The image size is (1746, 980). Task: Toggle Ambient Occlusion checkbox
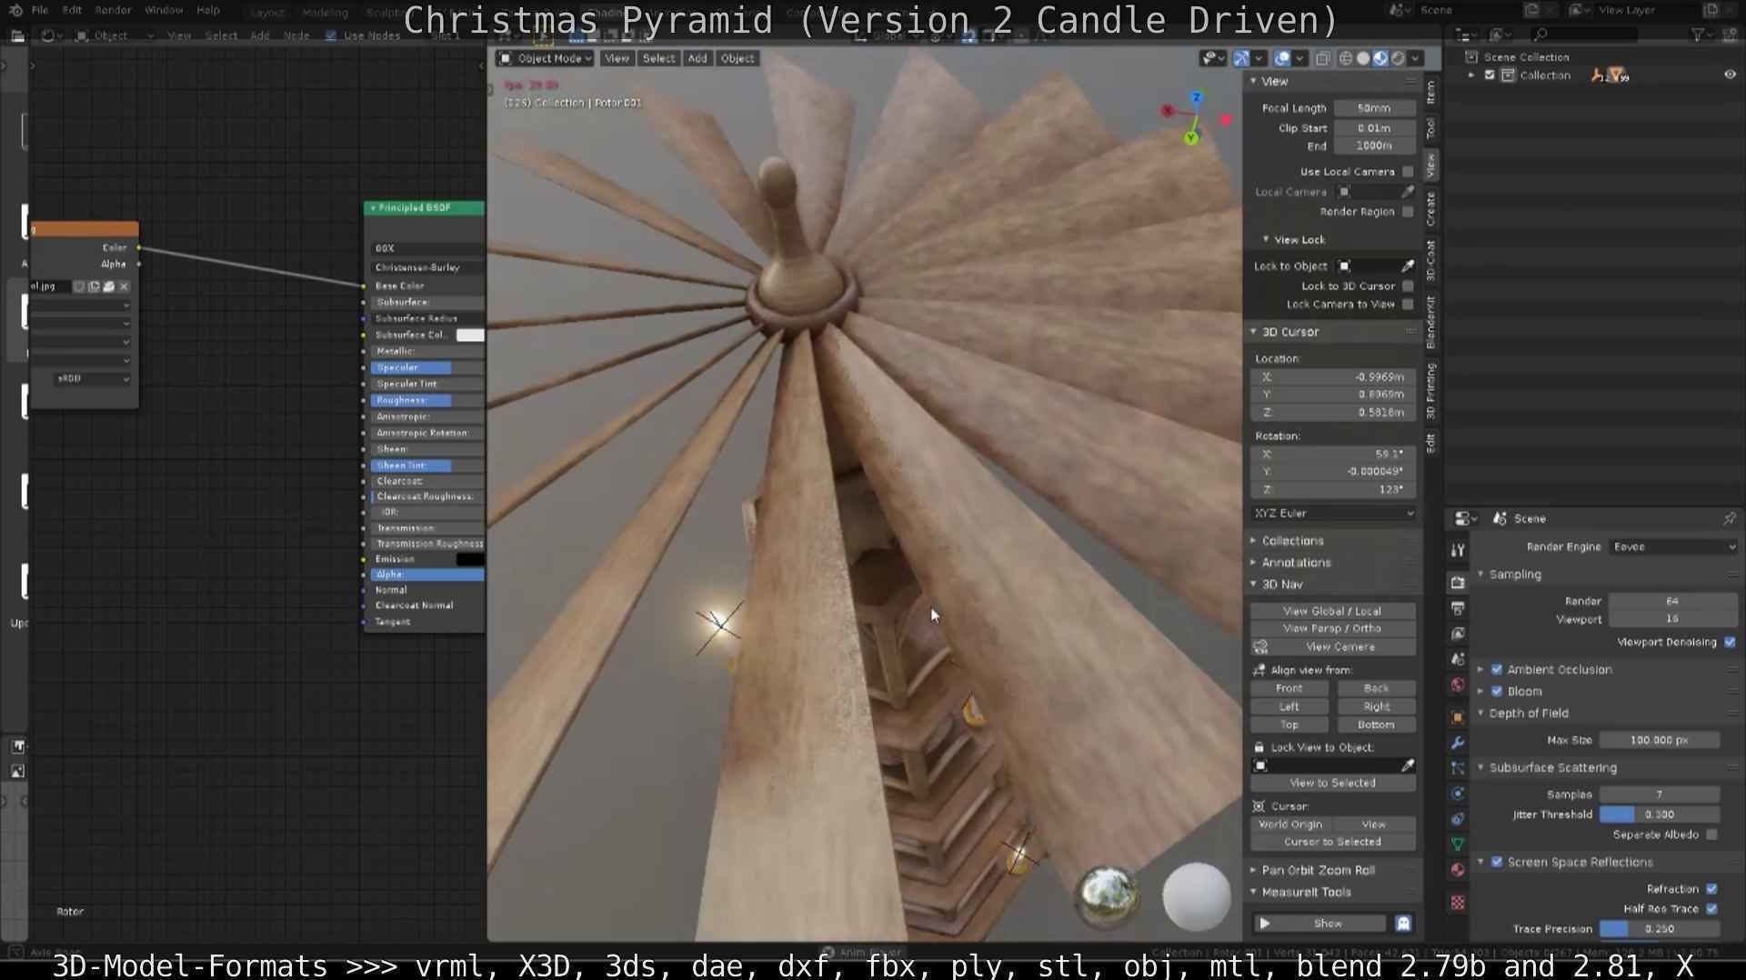1497,670
